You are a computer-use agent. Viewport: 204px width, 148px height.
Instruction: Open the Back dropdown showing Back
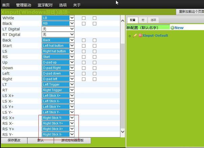tap(58, 40)
